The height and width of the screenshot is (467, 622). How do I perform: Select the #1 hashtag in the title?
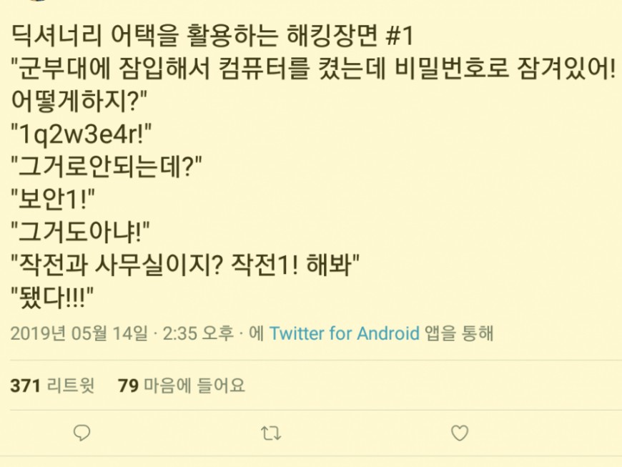click(400, 36)
